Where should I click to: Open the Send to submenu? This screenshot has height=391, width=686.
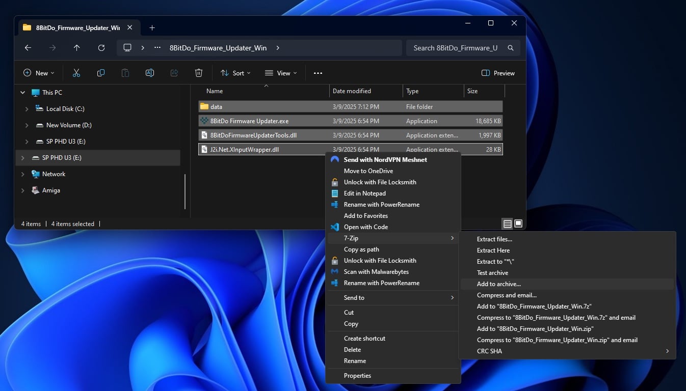(x=393, y=298)
